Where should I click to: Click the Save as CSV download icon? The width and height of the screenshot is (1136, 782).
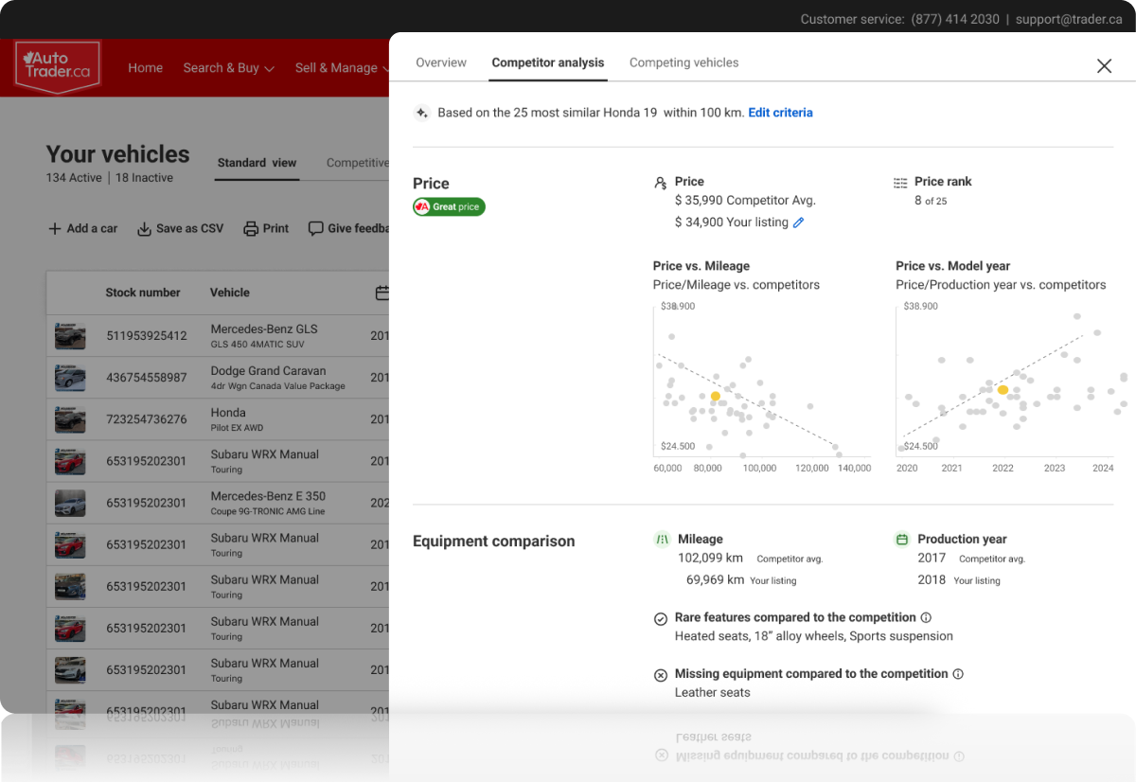[145, 228]
